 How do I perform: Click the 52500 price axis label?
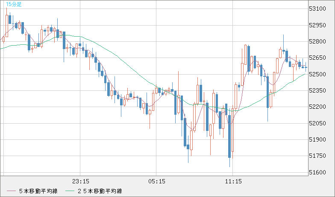click(317, 74)
